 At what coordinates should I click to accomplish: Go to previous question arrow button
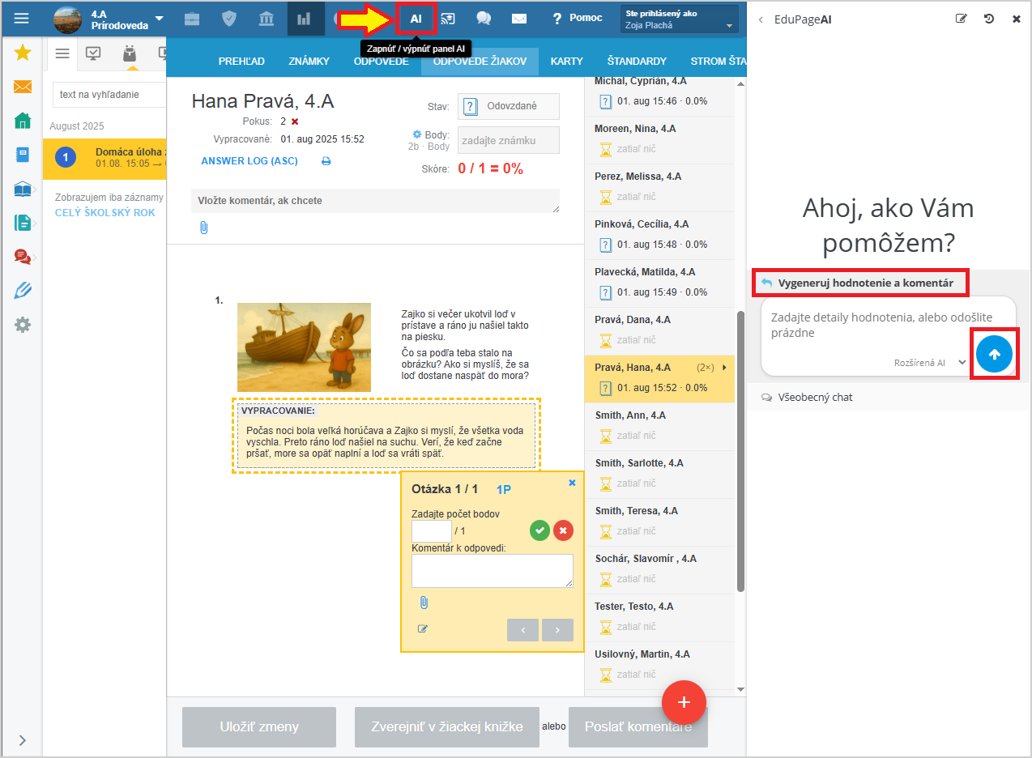[522, 630]
